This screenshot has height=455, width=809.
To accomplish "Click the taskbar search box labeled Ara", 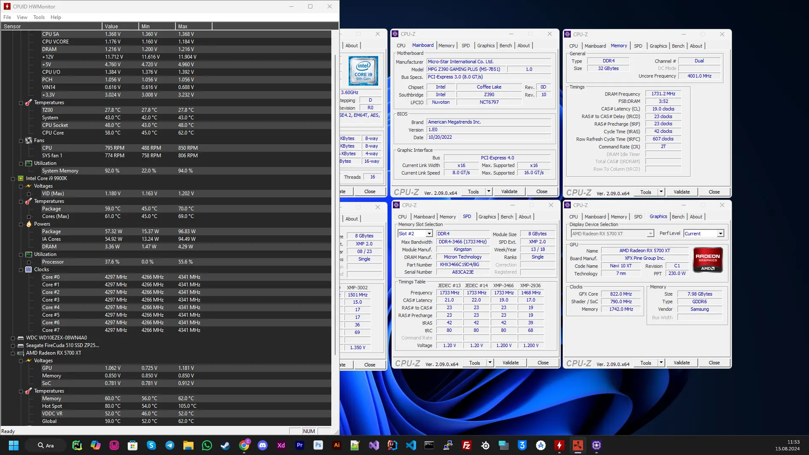I will click(46, 445).
